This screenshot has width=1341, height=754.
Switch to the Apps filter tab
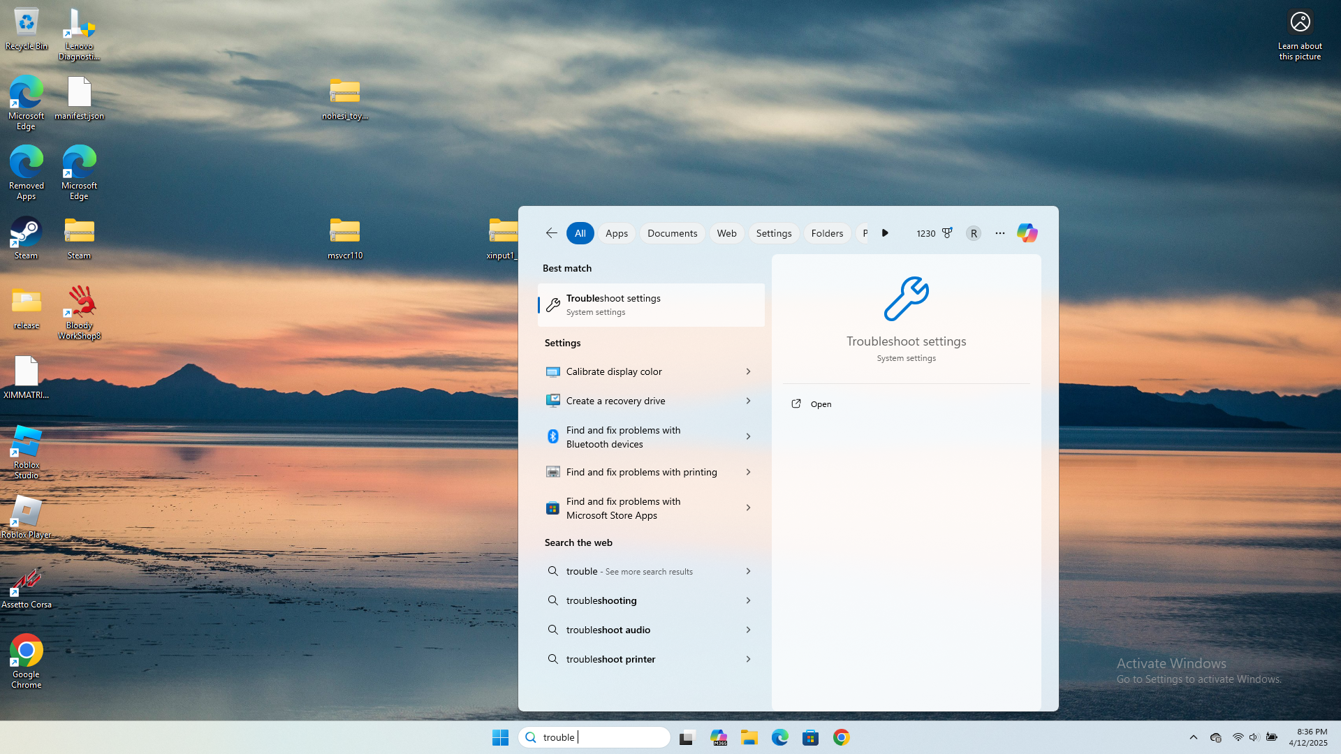pyautogui.click(x=617, y=233)
